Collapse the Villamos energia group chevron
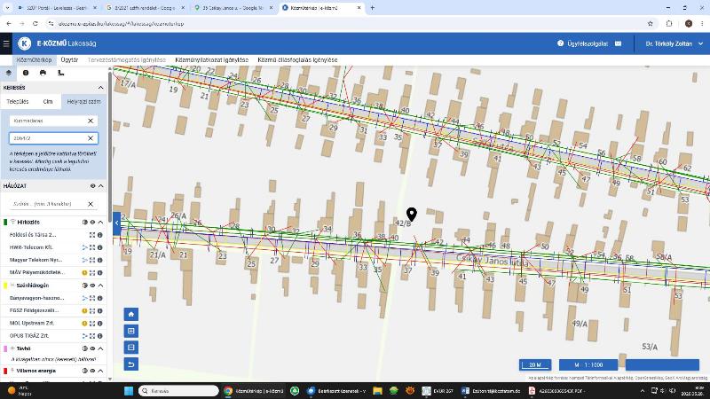Image resolution: width=710 pixels, height=399 pixels. pos(100,371)
